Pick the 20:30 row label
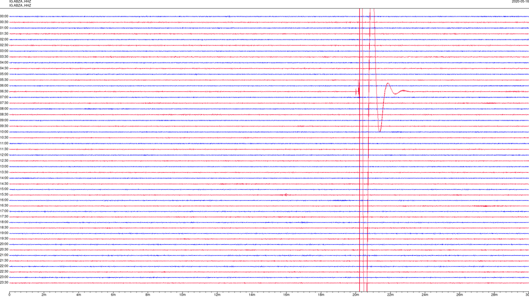 tap(4, 250)
